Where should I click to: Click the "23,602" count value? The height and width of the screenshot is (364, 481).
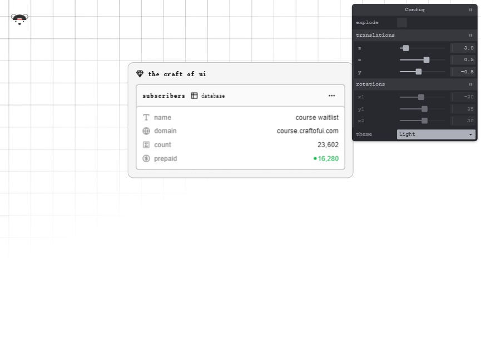tap(328, 144)
